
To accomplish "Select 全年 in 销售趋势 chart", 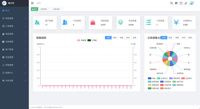I will (134, 38).
